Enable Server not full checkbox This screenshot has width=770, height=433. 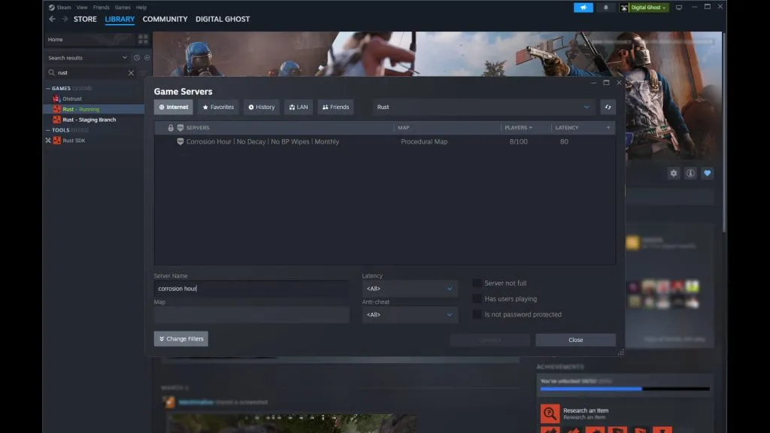coord(477,283)
